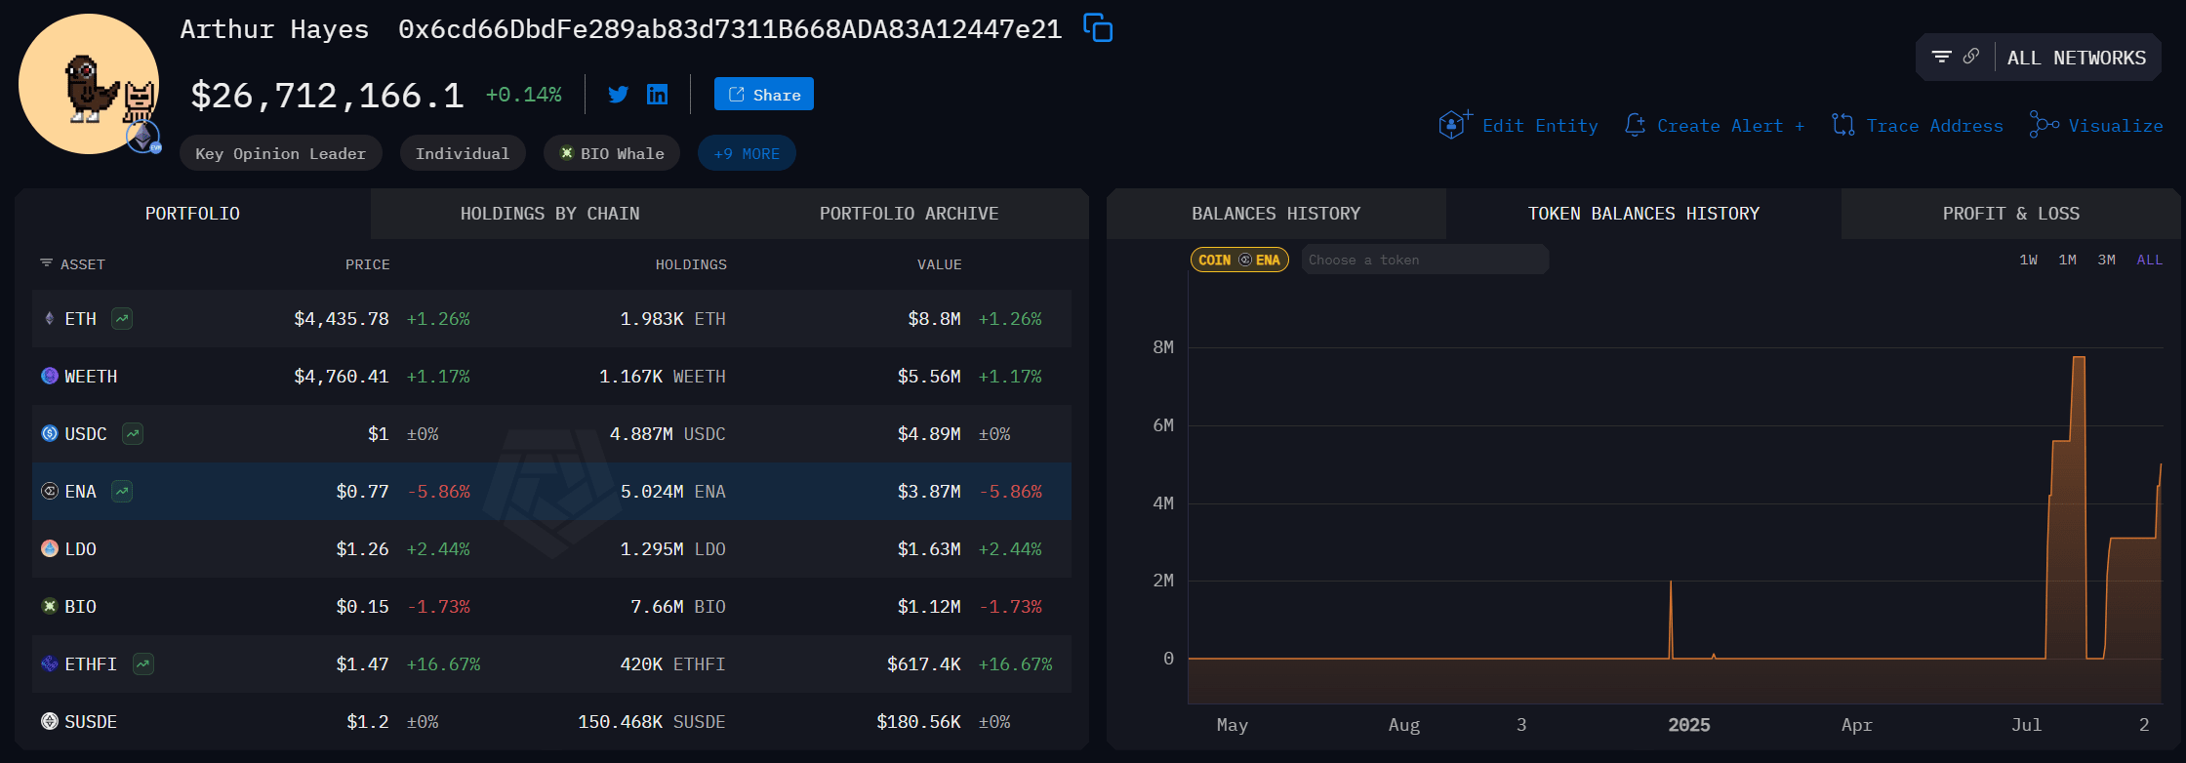Sort by the PRICE column header

[x=368, y=264]
